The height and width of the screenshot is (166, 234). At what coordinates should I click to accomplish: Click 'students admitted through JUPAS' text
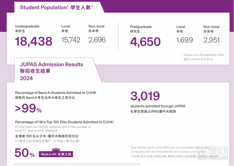(x=158, y=106)
